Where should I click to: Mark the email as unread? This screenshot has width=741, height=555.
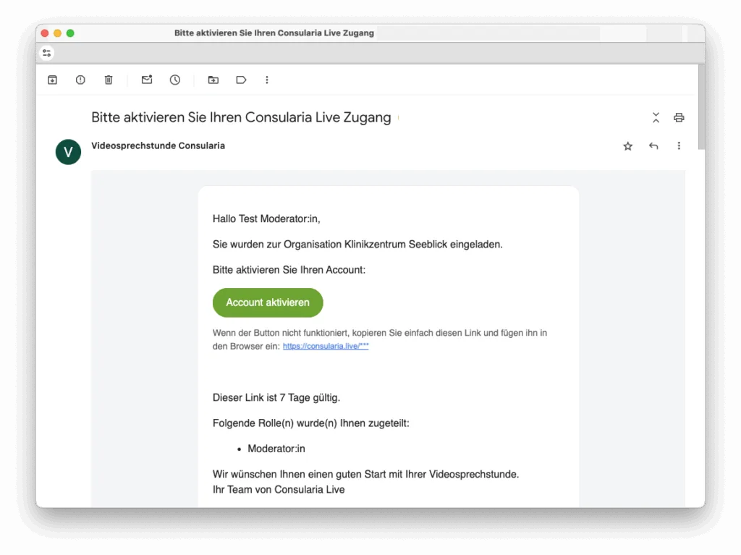tap(147, 80)
